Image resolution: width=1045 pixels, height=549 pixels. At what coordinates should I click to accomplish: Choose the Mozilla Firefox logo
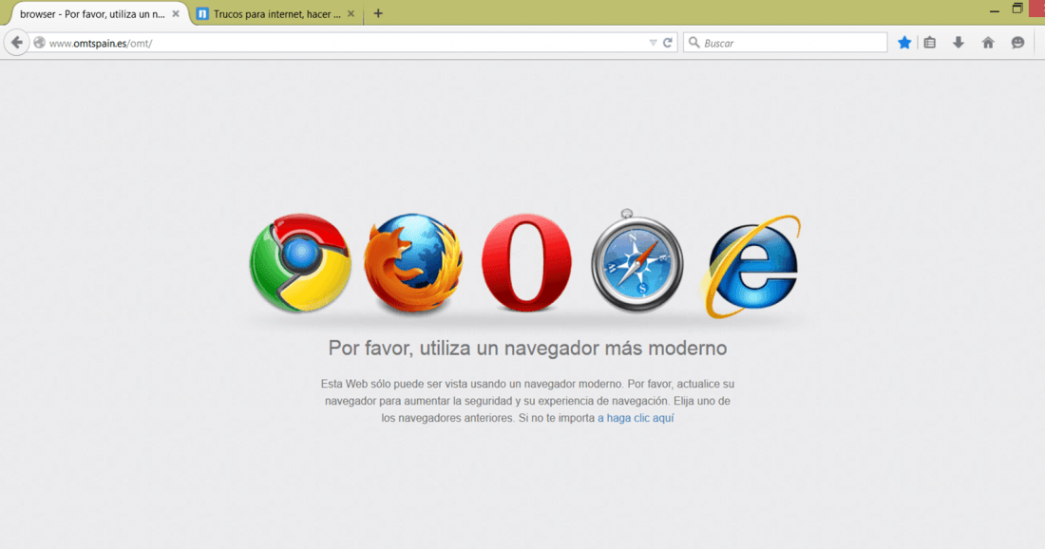tap(413, 262)
